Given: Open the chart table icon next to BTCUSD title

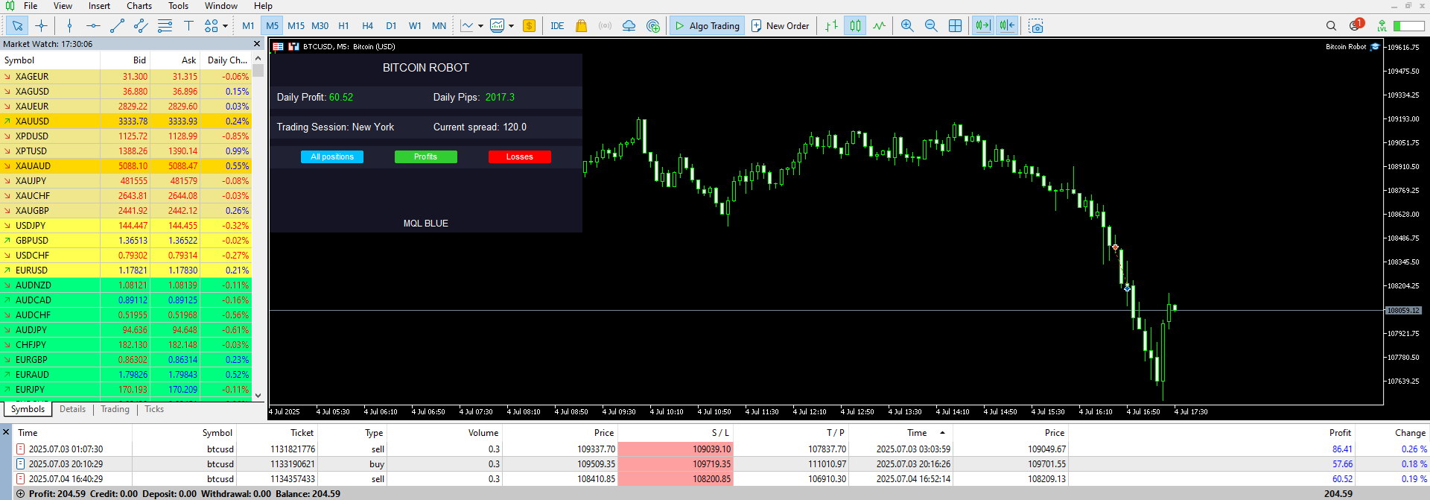Looking at the screenshot, I should [x=278, y=46].
